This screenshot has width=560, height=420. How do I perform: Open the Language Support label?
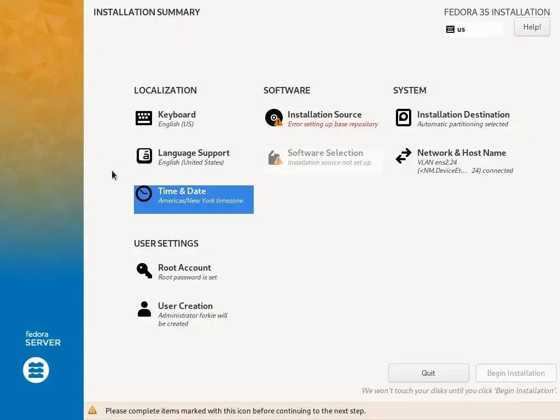(x=194, y=153)
